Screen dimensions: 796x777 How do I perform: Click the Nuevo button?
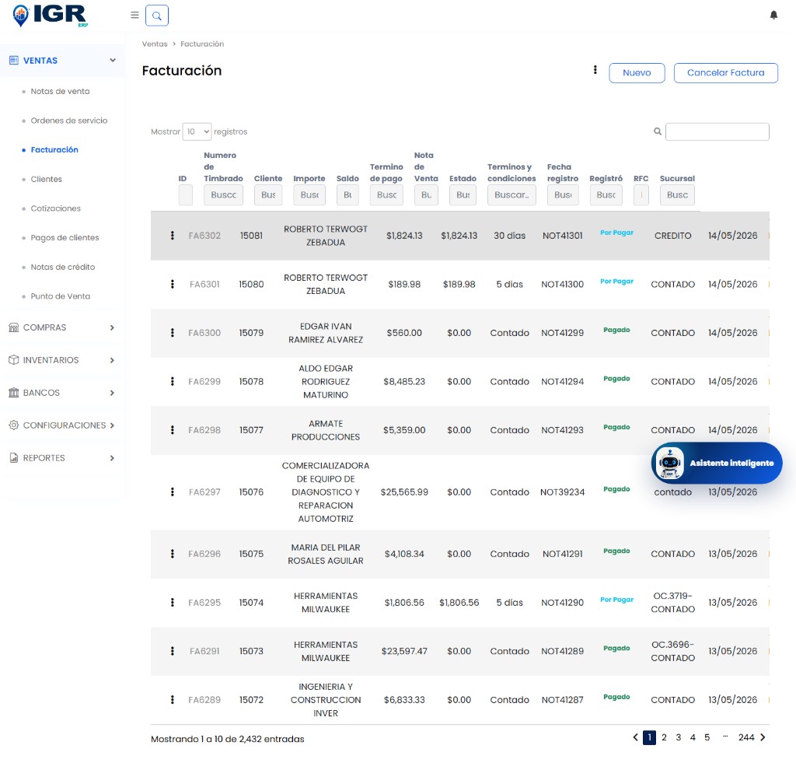(x=637, y=72)
